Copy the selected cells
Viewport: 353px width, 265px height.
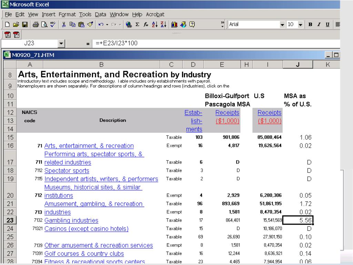[x=72, y=24]
